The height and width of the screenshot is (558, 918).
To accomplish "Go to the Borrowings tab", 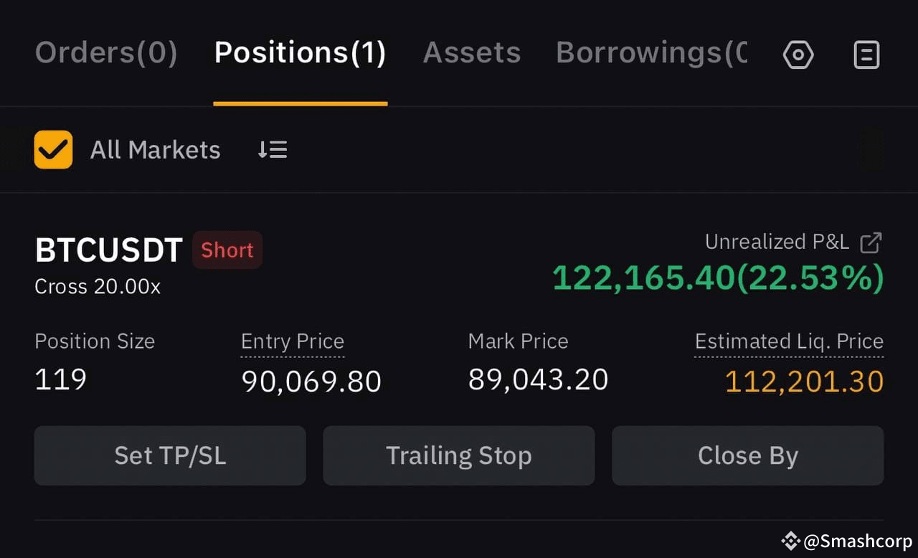I will [x=650, y=53].
